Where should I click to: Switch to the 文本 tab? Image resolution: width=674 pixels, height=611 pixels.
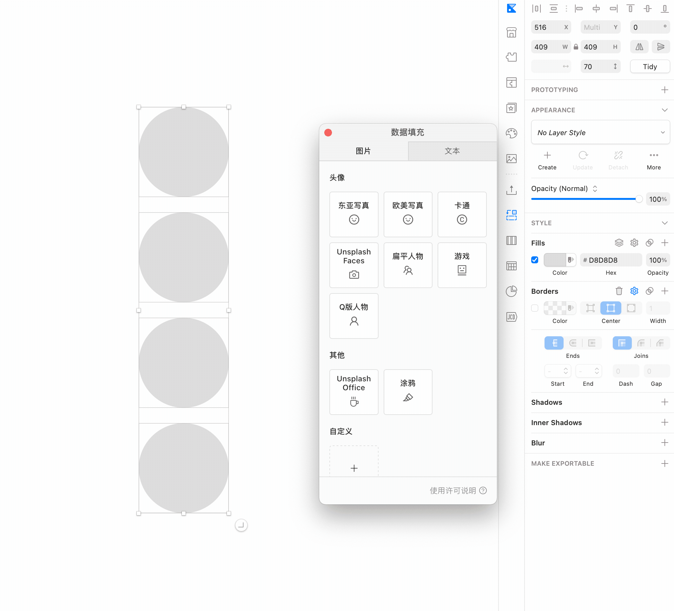pos(452,151)
